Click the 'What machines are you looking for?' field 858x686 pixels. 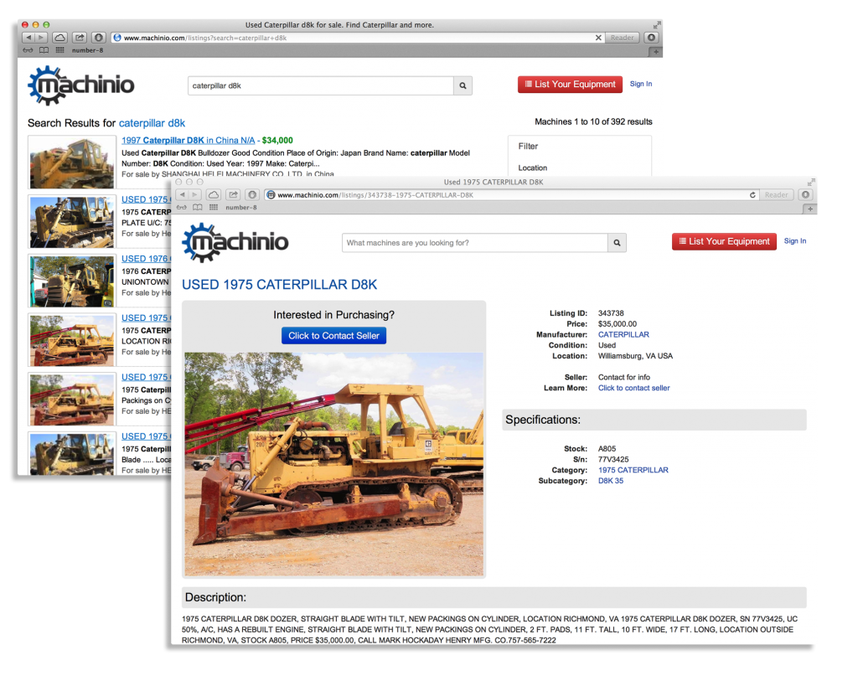[474, 243]
